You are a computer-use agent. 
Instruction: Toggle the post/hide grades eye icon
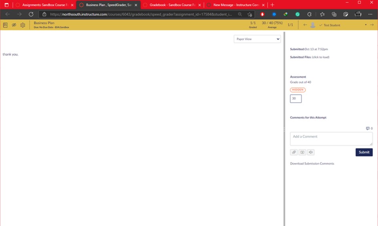tap(14, 25)
